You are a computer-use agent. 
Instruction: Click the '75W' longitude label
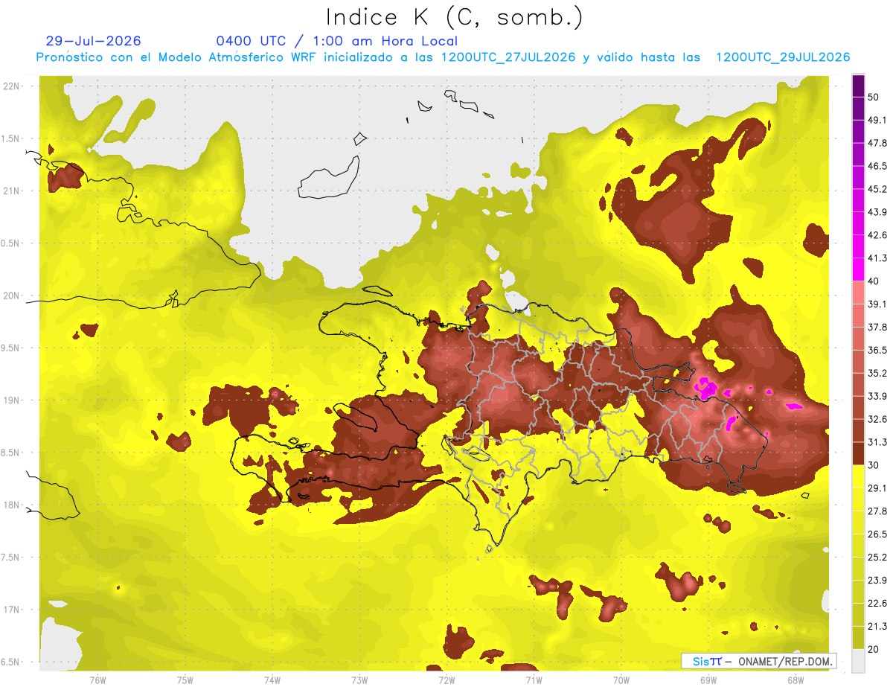(x=185, y=680)
